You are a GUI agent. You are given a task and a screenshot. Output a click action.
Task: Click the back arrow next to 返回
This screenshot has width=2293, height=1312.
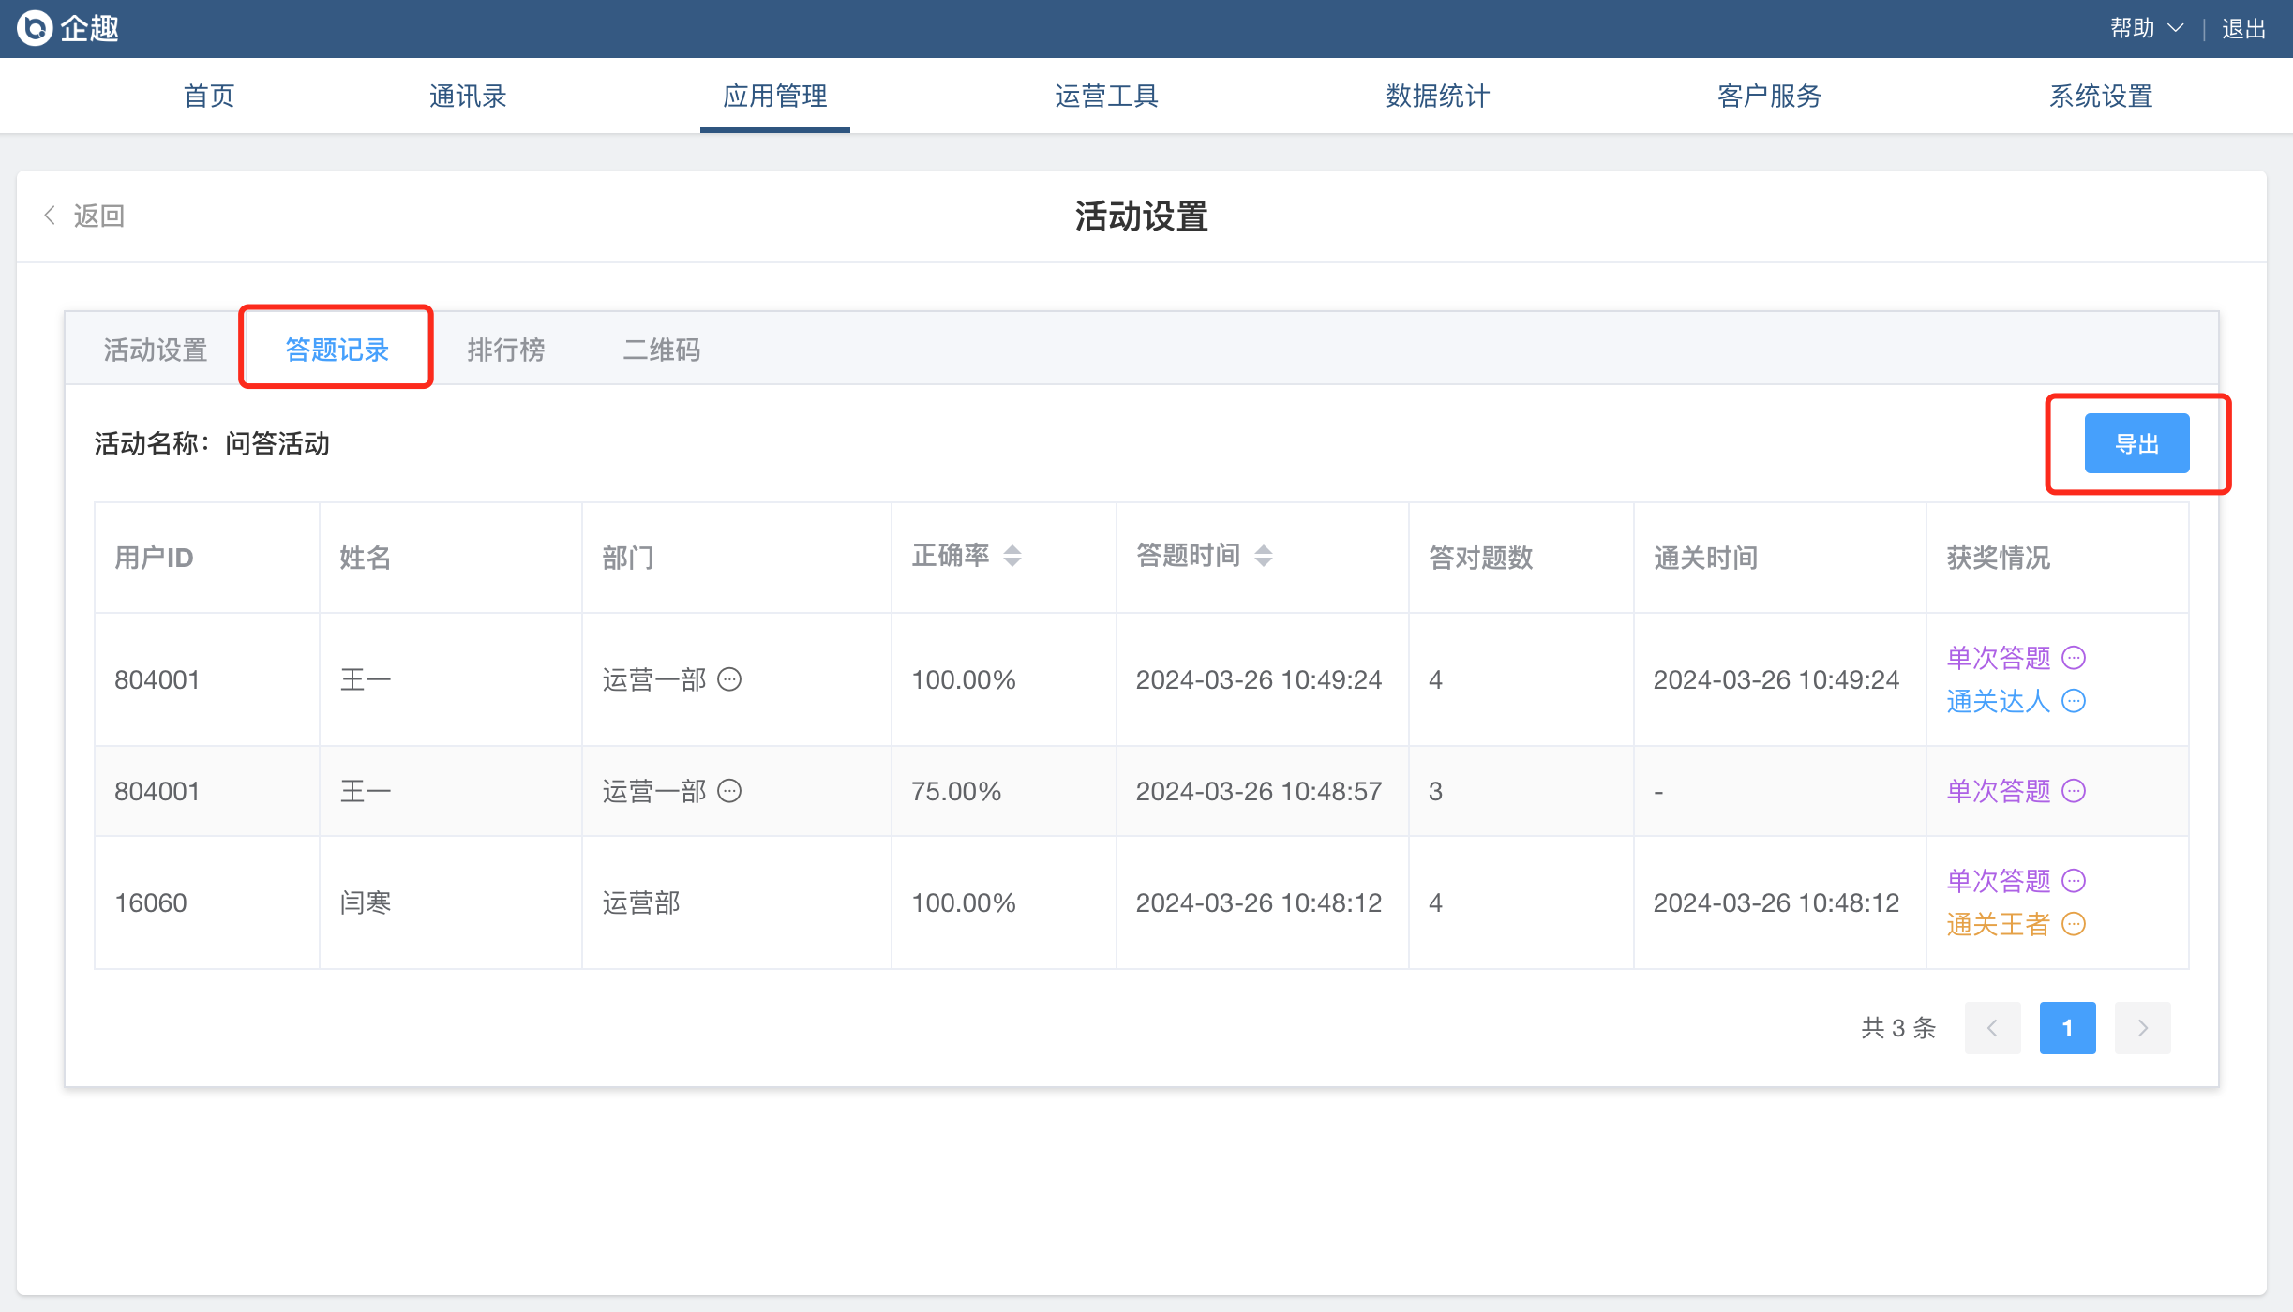coord(50,216)
